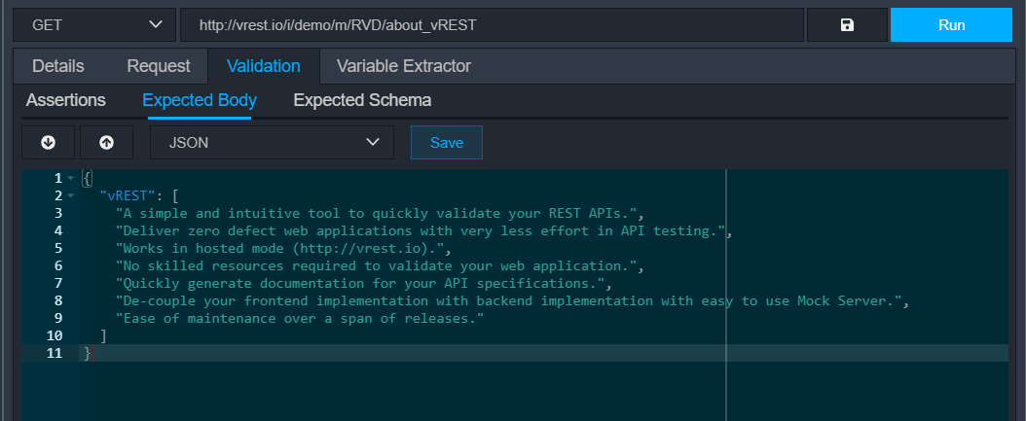Click Save next to the JSON dropdown
The height and width of the screenshot is (421, 1026).
point(447,142)
